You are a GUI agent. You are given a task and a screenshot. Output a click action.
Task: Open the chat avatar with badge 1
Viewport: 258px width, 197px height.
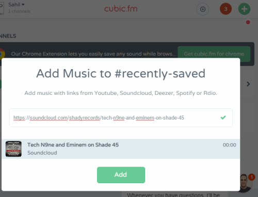[246, 183]
